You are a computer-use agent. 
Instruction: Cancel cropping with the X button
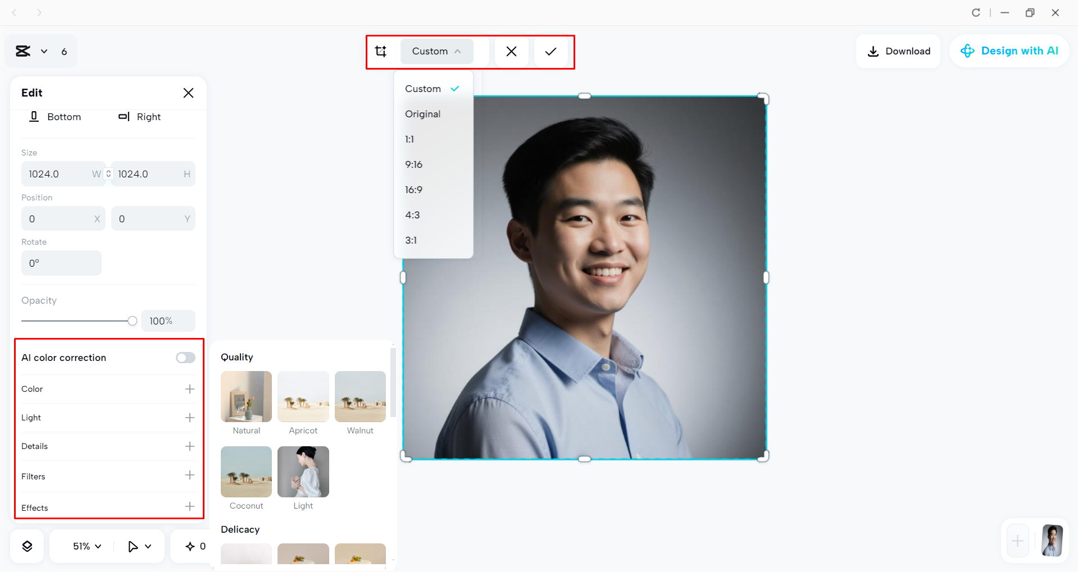[511, 51]
